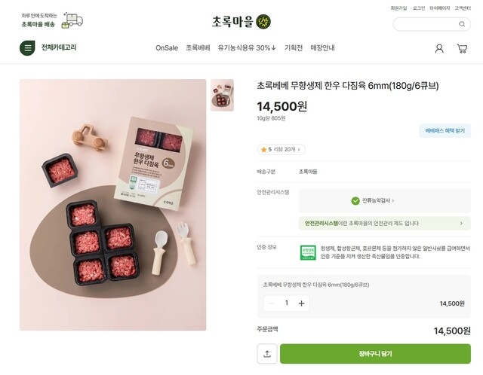Open the OnSale menu item
Image resolution: width=483 pixels, height=375 pixels.
[167, 48]
